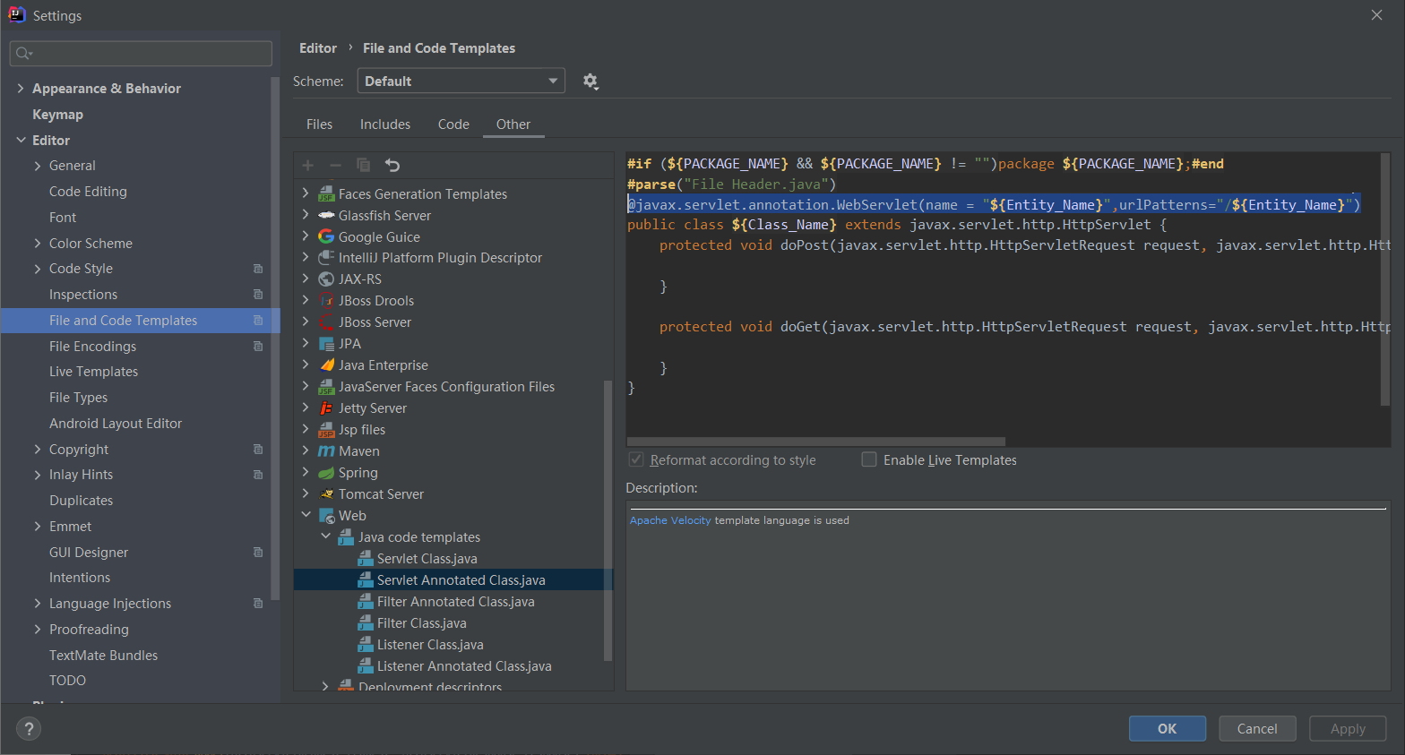The height and width of the screenshot is (755, 1405).
Task: Click the copy template icon
Action: tap(363, 165)
